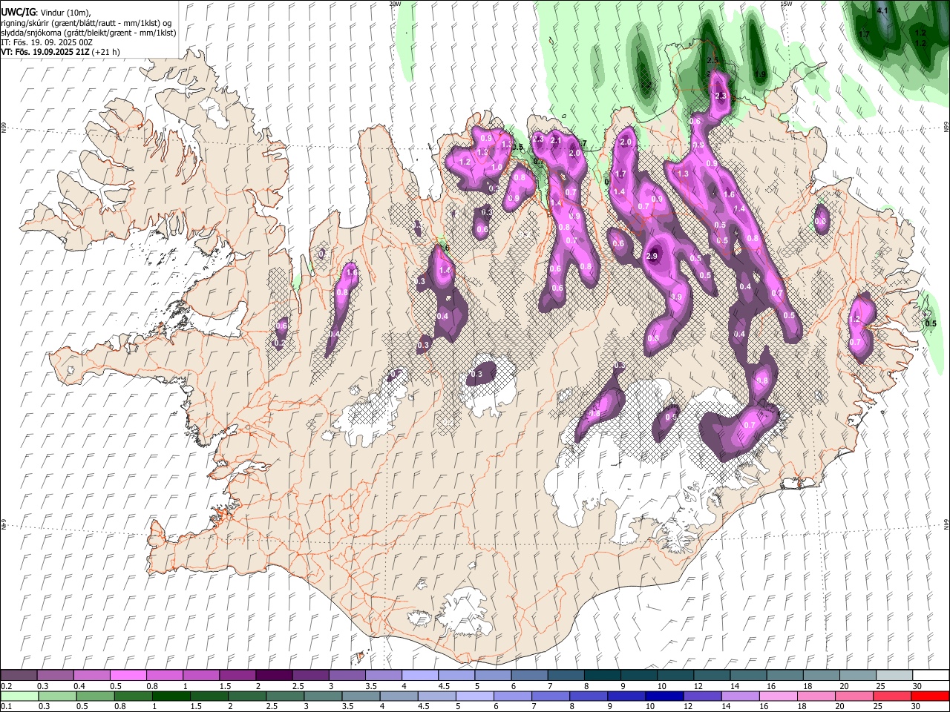Click the deep blue 10 swatch in lower legend
The width and height of the screenshot is (950, 712).
pos(665,696)
